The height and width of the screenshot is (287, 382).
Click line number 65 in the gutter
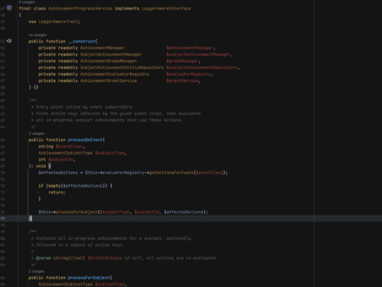[x=2, y=140]
